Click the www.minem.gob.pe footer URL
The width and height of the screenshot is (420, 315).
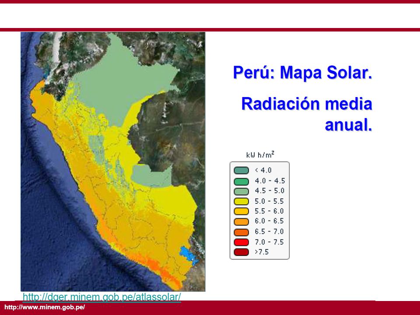click(x=45, y=307)
